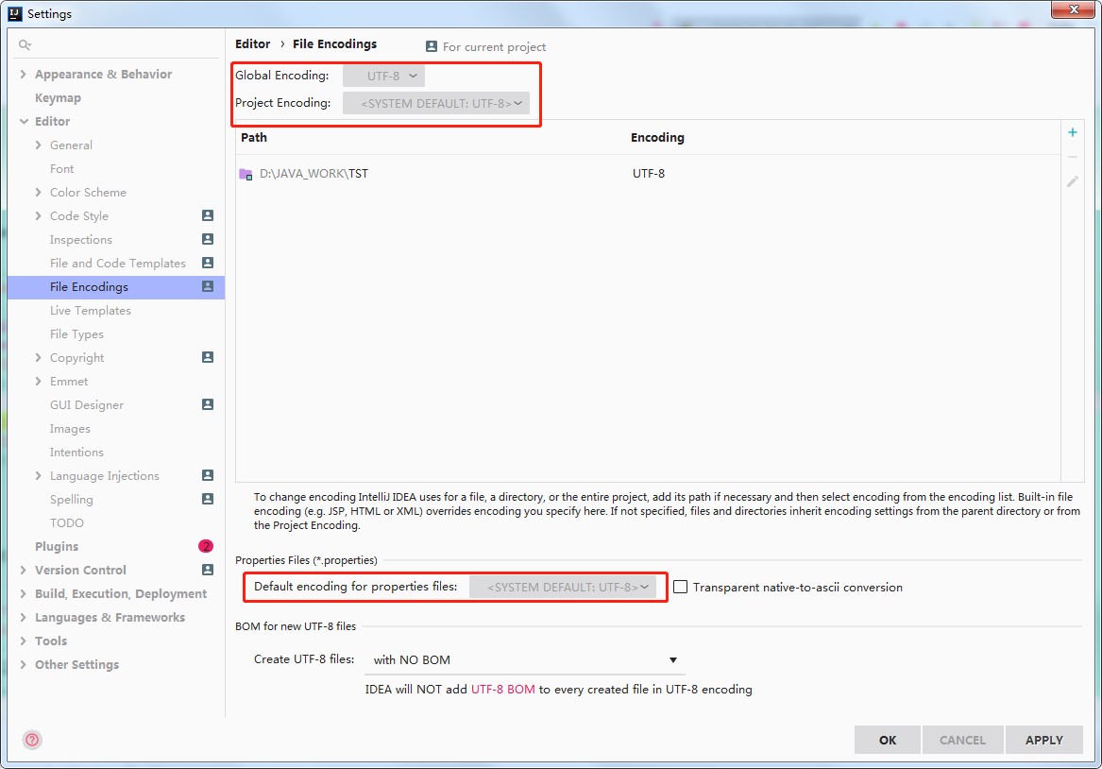The height and width of the screenshot is (769, 1102).
Task: Click the edit pencil icon beside table
Action: point(1073,181)
